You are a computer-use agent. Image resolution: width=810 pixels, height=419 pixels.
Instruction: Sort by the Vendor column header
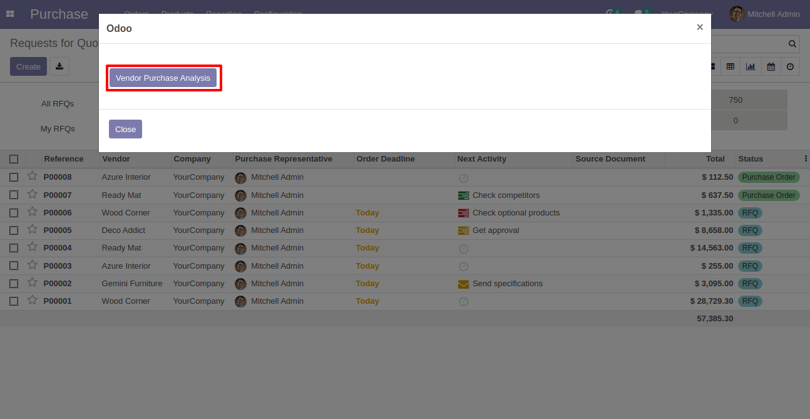116,158
